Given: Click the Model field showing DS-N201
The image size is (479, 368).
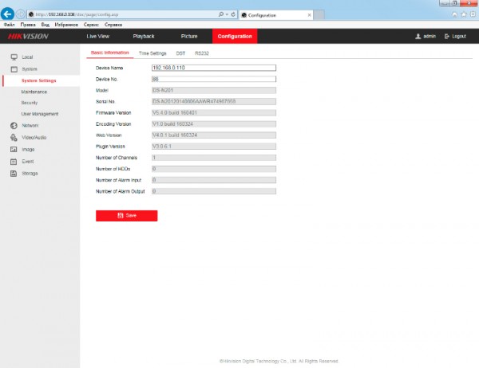Looking at the screenshot, I should pyautogui.click(x=214, y=90).
